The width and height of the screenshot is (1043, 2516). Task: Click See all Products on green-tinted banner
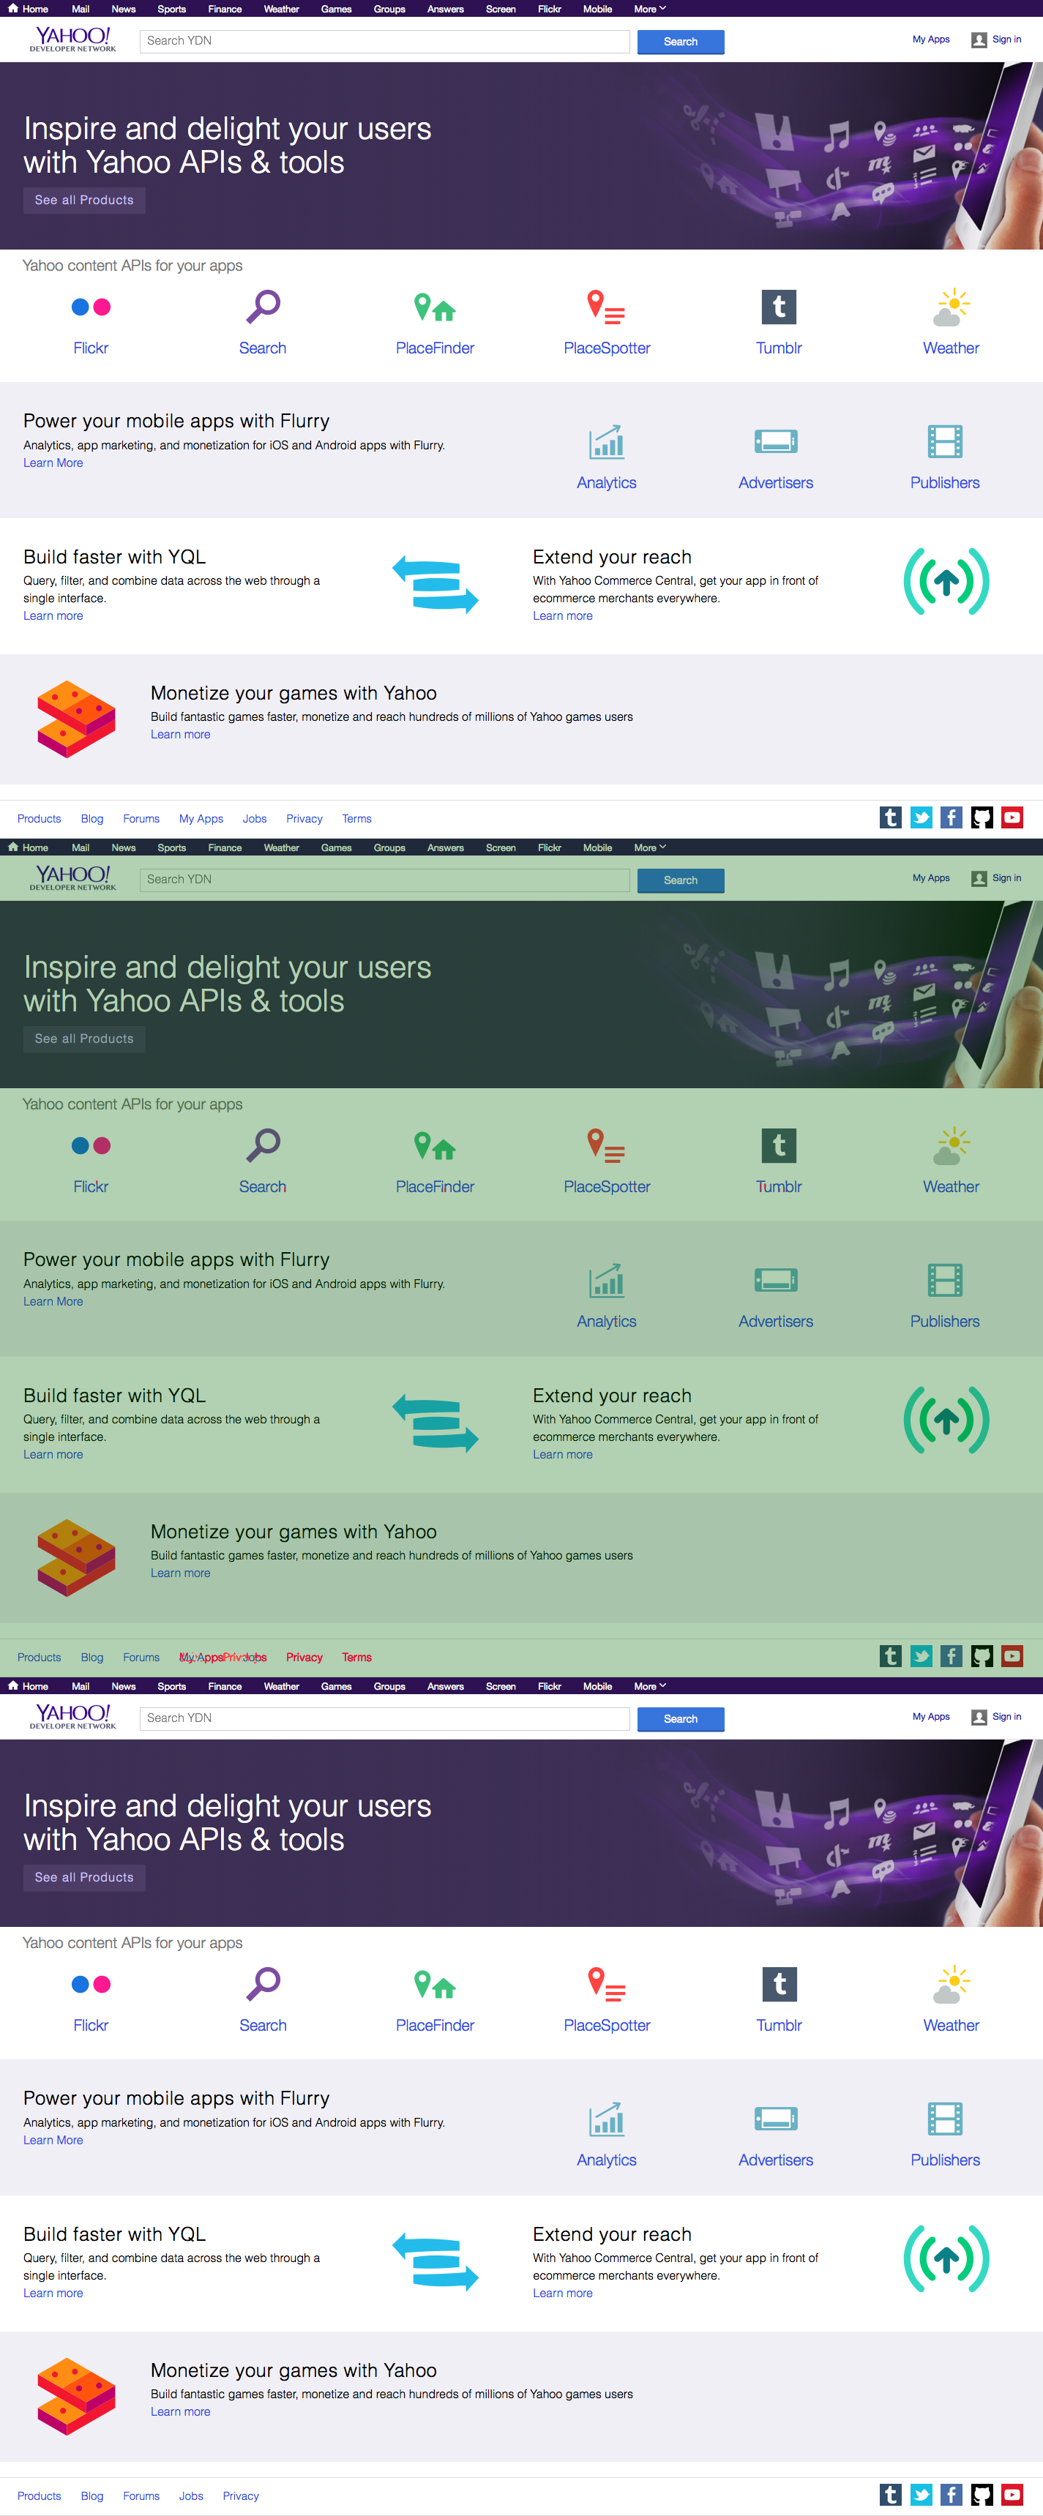tap(84, 1039)
